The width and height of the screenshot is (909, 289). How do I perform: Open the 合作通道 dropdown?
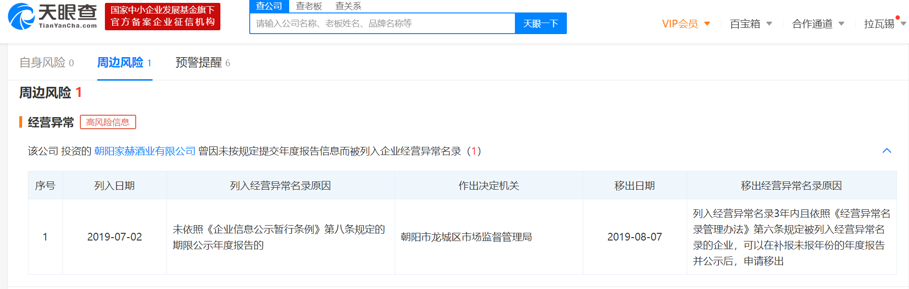(818, 24)
